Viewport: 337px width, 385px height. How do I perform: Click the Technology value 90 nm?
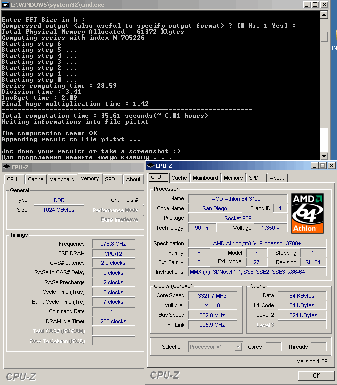pyautogui.click(x=202, y=228)
